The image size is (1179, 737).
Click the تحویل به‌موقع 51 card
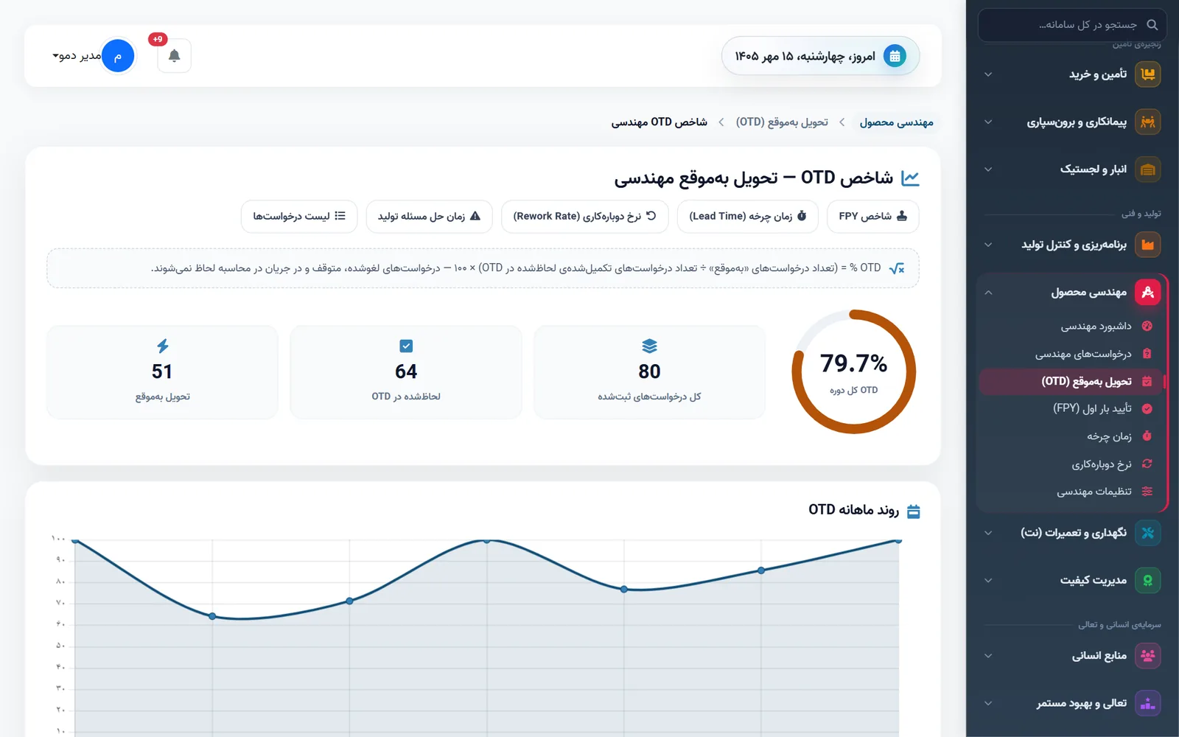(162, 372)
